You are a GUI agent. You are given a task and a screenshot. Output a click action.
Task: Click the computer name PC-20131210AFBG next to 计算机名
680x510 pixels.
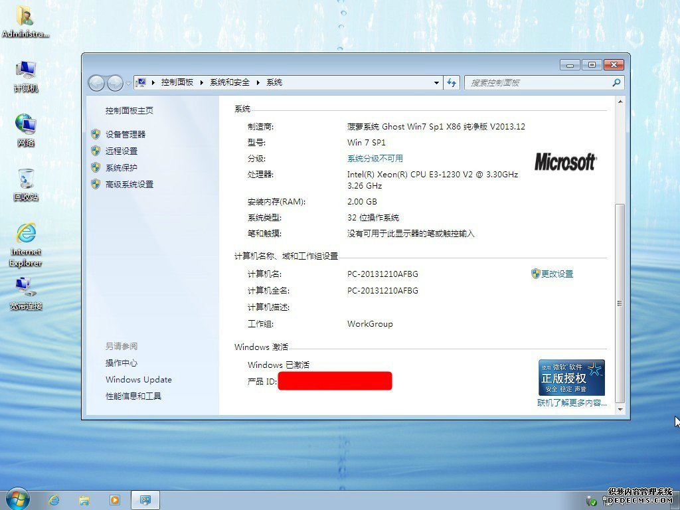(x=383, y=274)
